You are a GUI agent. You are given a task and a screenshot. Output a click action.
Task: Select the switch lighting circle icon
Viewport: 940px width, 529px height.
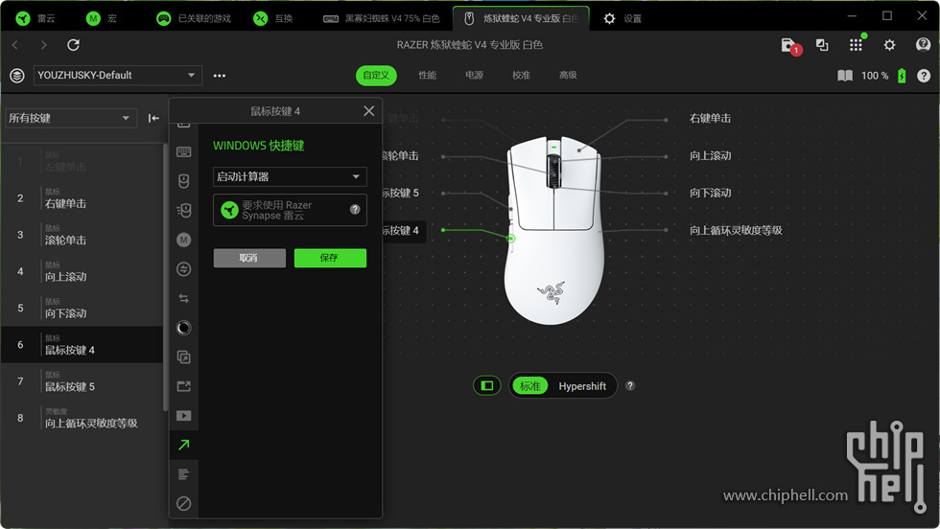(184, 328)
